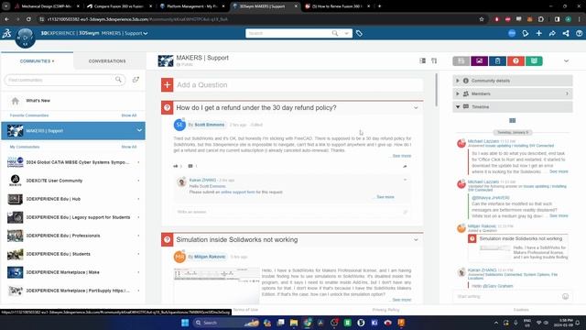
Task: Switch to list view layout icon
Action: (x=423, y=60)
